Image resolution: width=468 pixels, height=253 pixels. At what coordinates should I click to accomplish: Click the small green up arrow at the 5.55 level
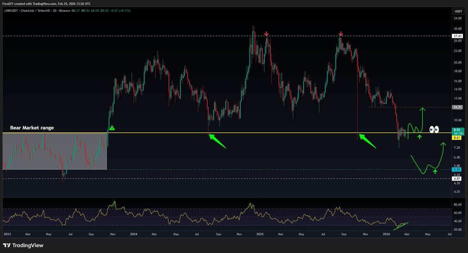tap(435, 171)
